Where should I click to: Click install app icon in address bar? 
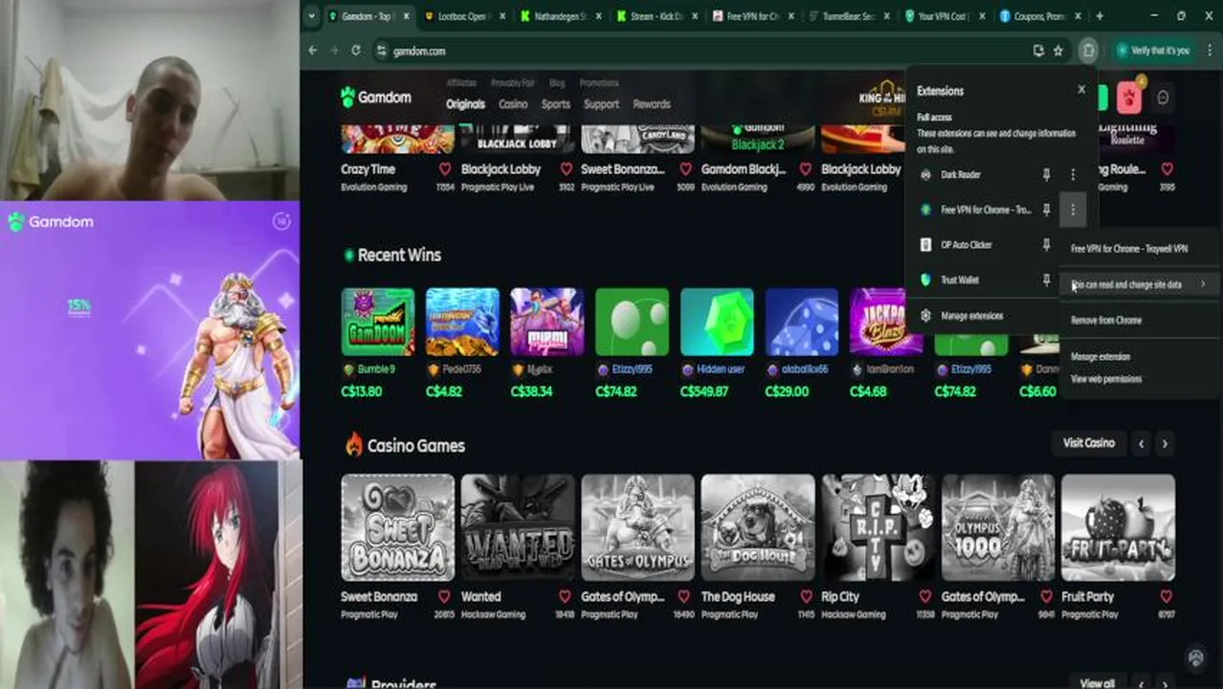1038,51
